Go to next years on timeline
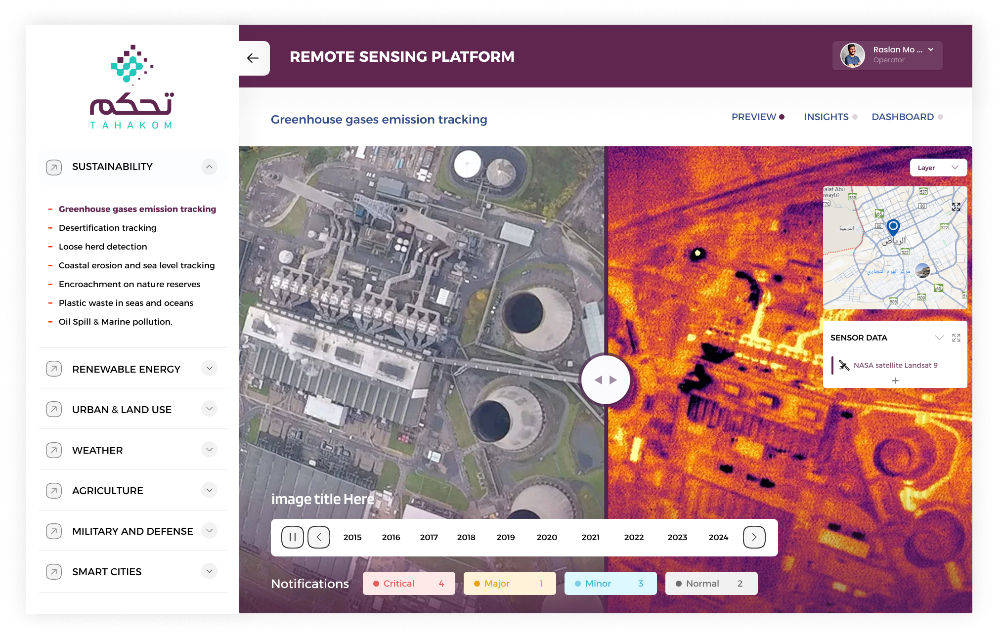Screen dimensions: 1002x637 [x=754, y=537]
